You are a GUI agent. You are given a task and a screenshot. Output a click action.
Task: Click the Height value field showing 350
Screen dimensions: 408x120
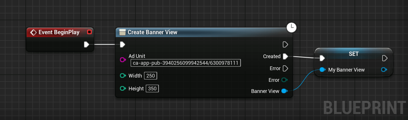152,89
